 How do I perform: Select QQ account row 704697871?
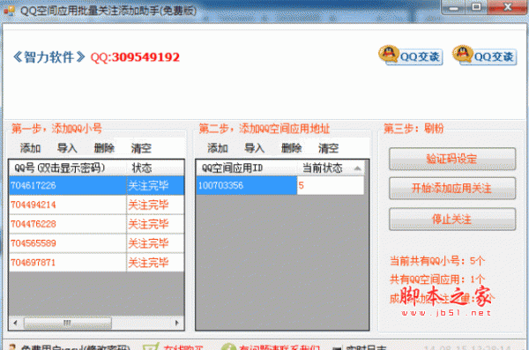[x=97, y=262]
